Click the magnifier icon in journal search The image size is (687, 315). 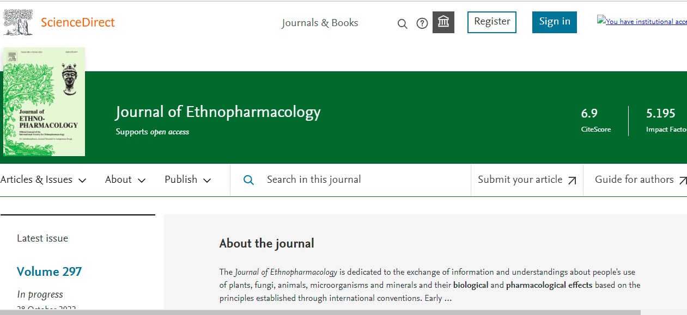[248, 180]
